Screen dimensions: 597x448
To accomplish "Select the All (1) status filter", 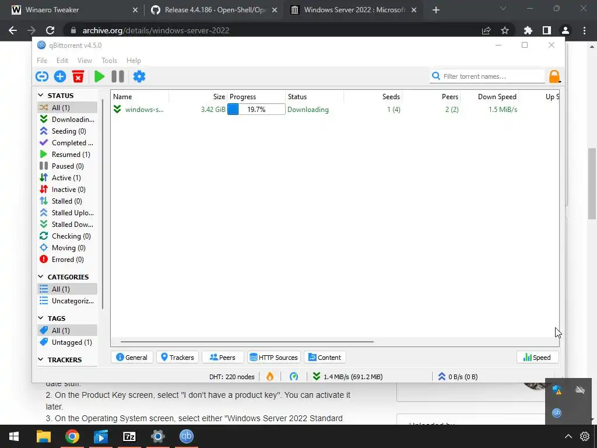I will 68,108.
